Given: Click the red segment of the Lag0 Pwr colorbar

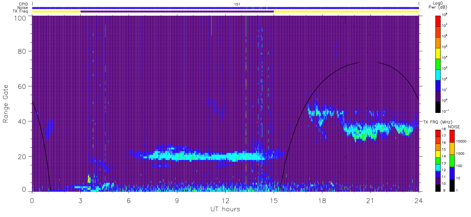Looking at the screenshot, I should [438, 21].
